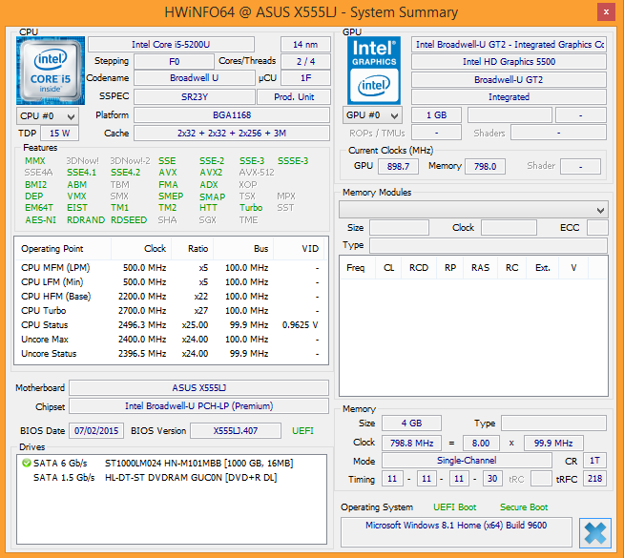Click the 0.9625 V VID value

click(300, 325)
